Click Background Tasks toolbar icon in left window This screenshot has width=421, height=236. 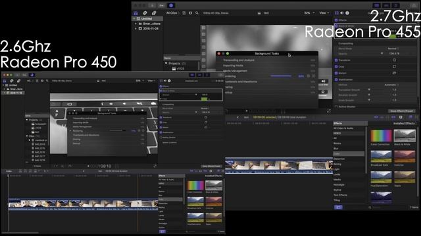tap(32, 75)
